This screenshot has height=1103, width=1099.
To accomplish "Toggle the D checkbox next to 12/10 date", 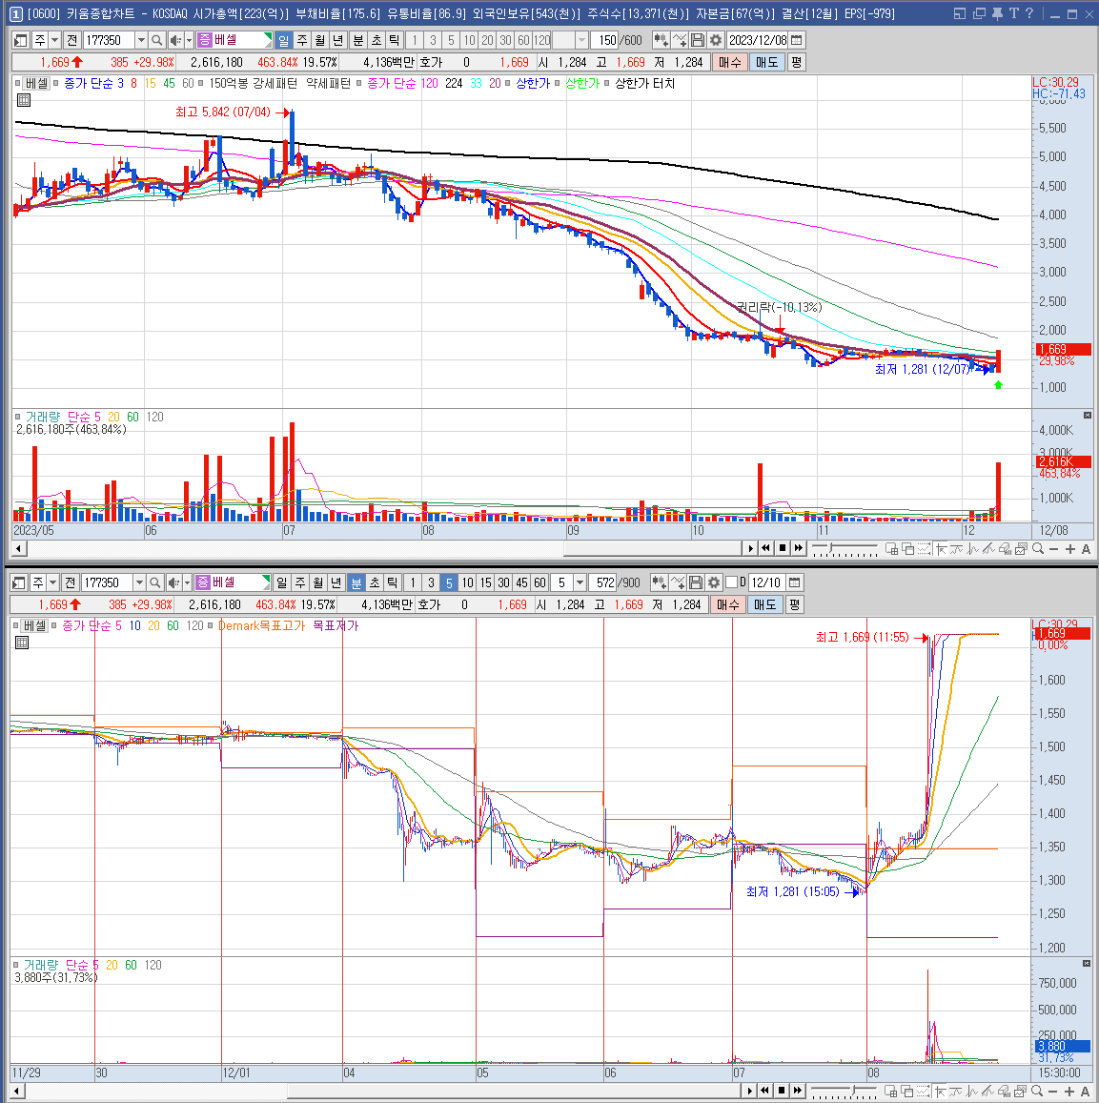I will pos(731,582).
